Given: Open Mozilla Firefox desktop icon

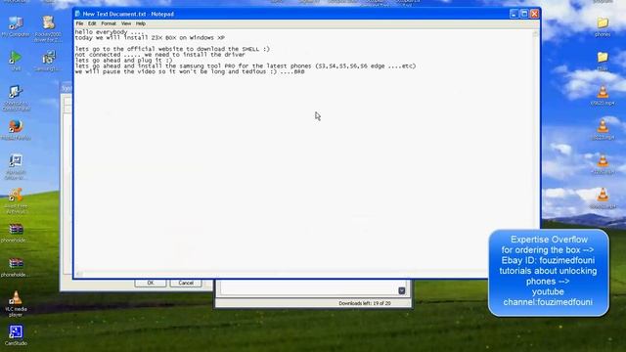Looking at the screenshot, I should [16, 130].
